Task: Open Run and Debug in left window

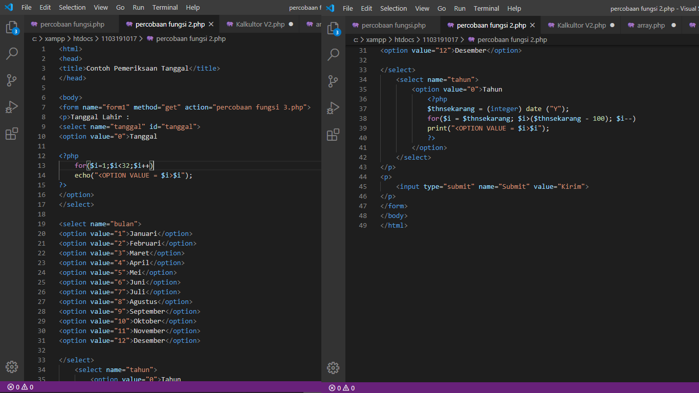Action: tap(12, 107)
